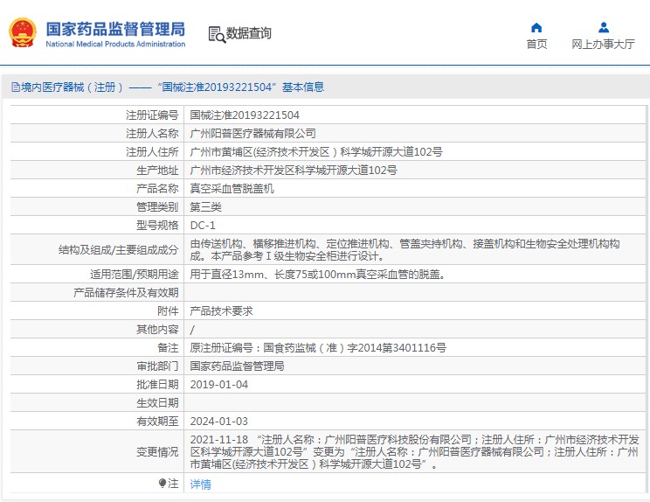Click management category value 第三类
This screenshot has height=502, width=650.
tap(205, 207)
